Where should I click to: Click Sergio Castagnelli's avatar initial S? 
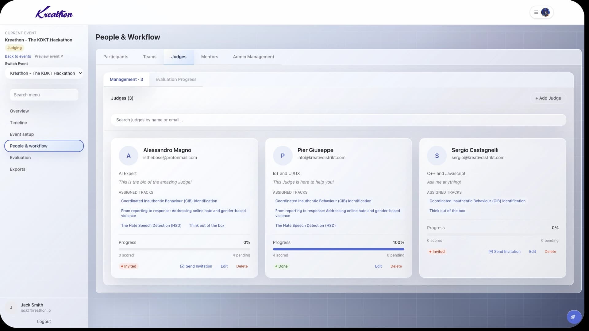pyautogui.click(x=437, y=156)
